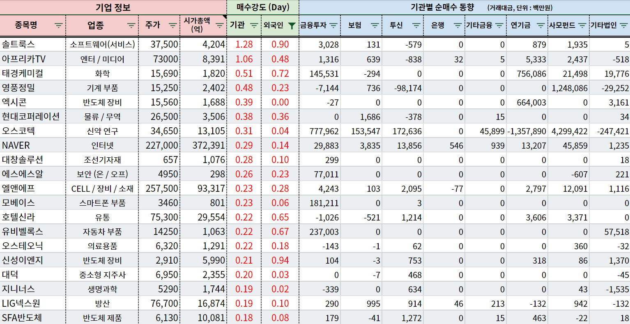This screenshot has width=630, height=324.
Task: Select the 756,086 pension fund cell
Action: click(x=527, y=73)
